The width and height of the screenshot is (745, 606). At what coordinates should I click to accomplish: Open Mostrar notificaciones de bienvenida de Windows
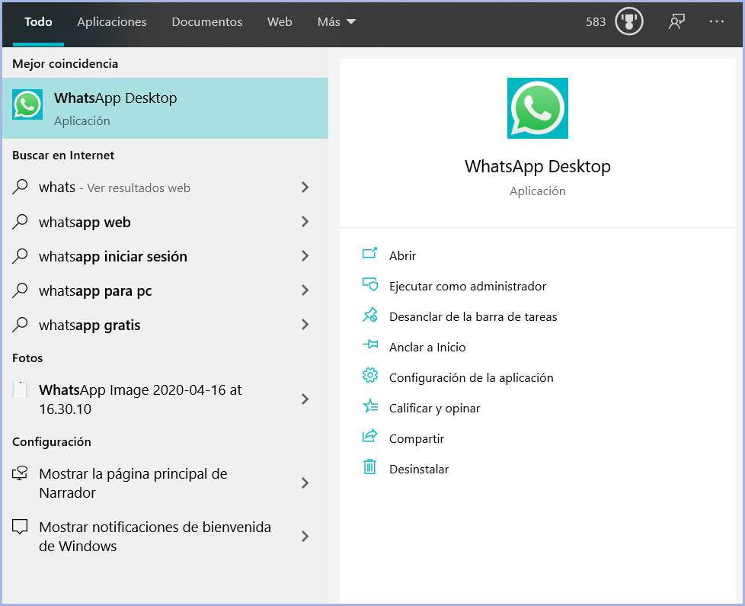(x=155, y=537)
